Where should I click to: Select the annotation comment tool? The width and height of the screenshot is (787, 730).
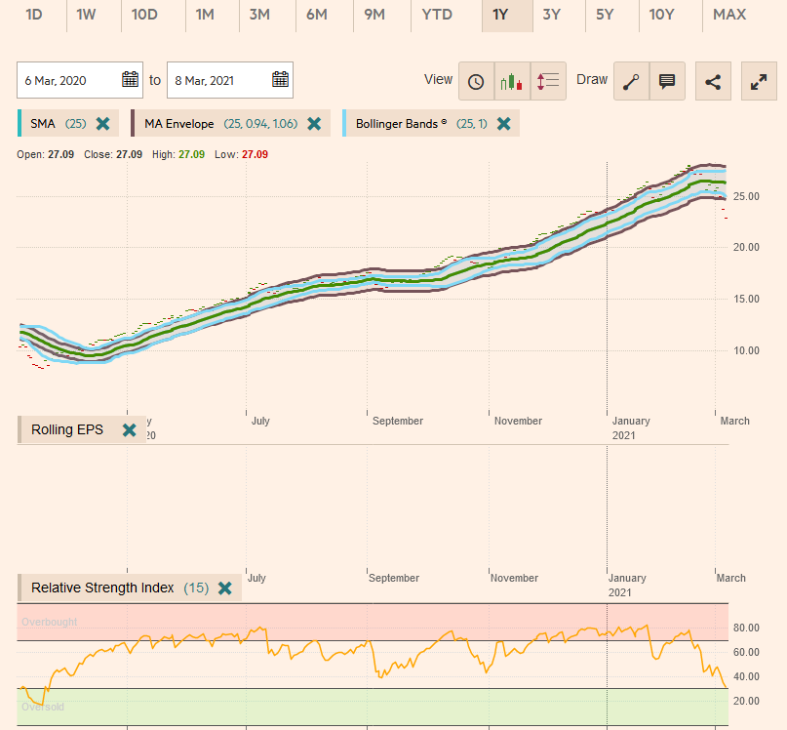[667, 81]
